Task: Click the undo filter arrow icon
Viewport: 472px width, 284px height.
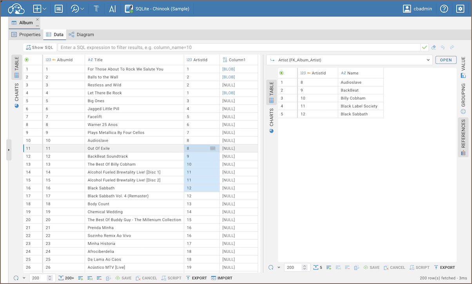Action: [x=443, y=47]
